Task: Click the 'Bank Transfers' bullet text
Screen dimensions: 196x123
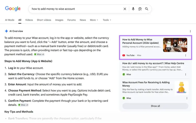Action: coord(18,119)
